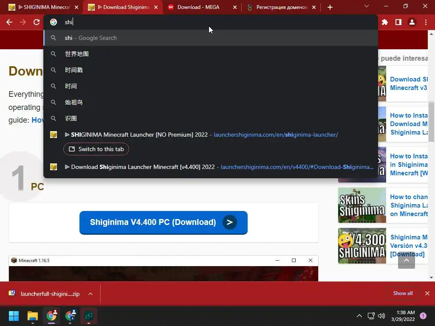The width and height of the screenshot is (435, 326).
Task: Close the Download - MEGA tab
Action: click(235, 7)
